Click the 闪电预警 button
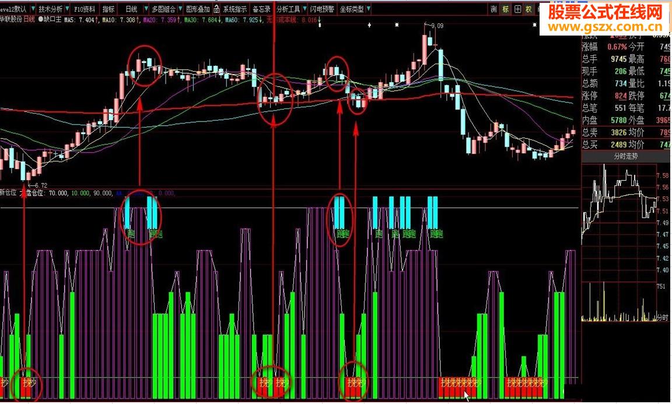The image size is (672, 404). [x=322, y=9]
